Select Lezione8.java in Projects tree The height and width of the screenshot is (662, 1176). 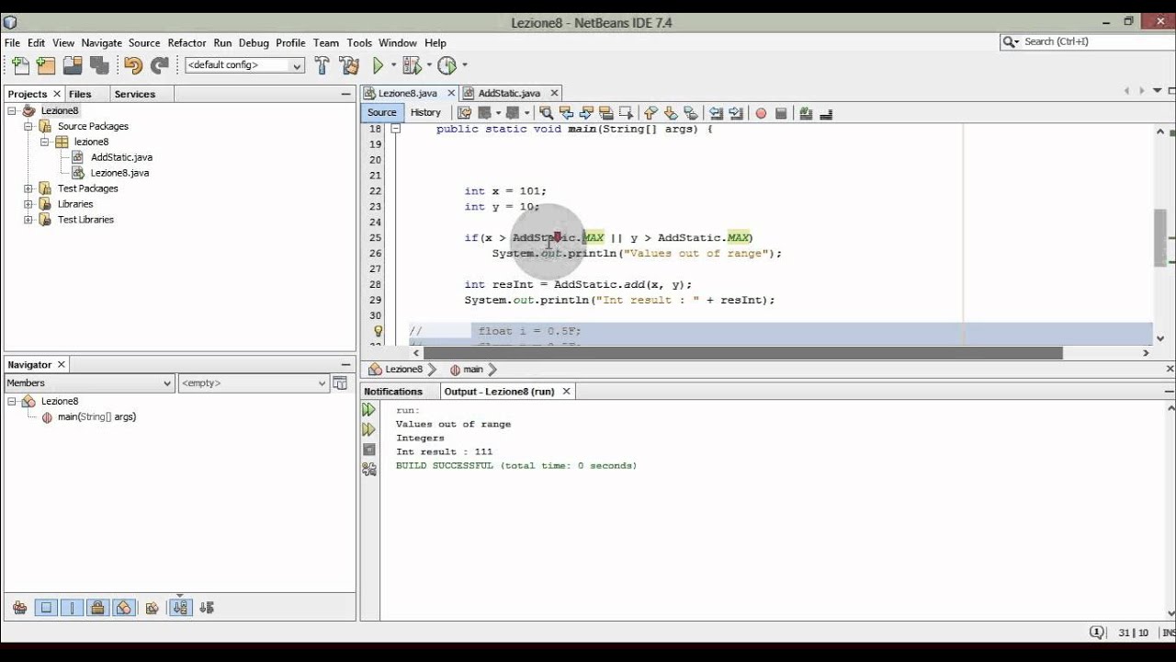(x=119, y=173)
